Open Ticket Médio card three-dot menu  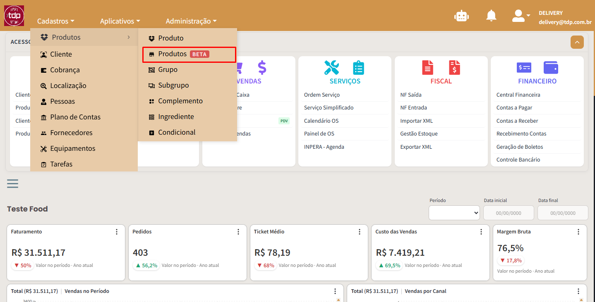pyautogui.click(x=360, y=232)
